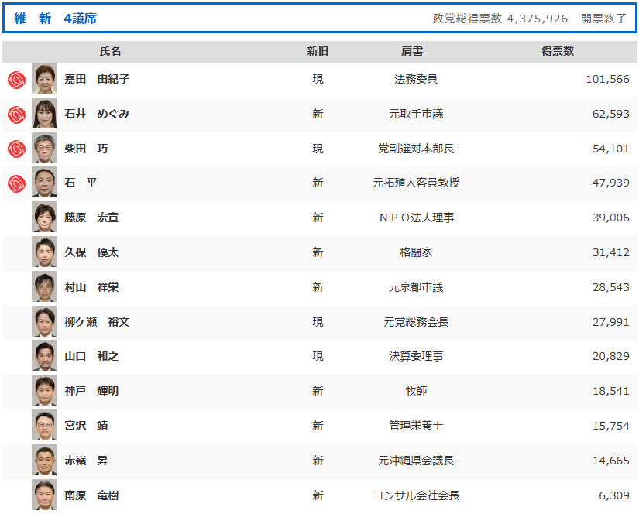This screenshot has width=639, height=514.
Task: Open the portrait photo of 赤嶺 昇
Action: pos(44,461)
